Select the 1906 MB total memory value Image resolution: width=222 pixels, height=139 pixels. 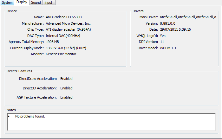(53, 42)
